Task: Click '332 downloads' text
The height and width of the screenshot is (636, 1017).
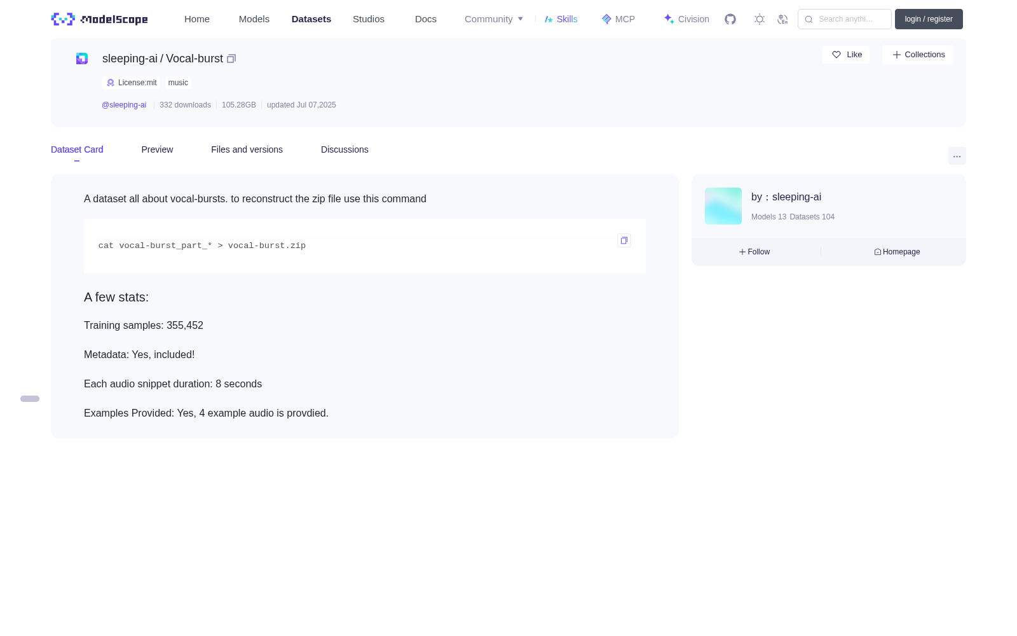Action: click(x=185, y=105)
